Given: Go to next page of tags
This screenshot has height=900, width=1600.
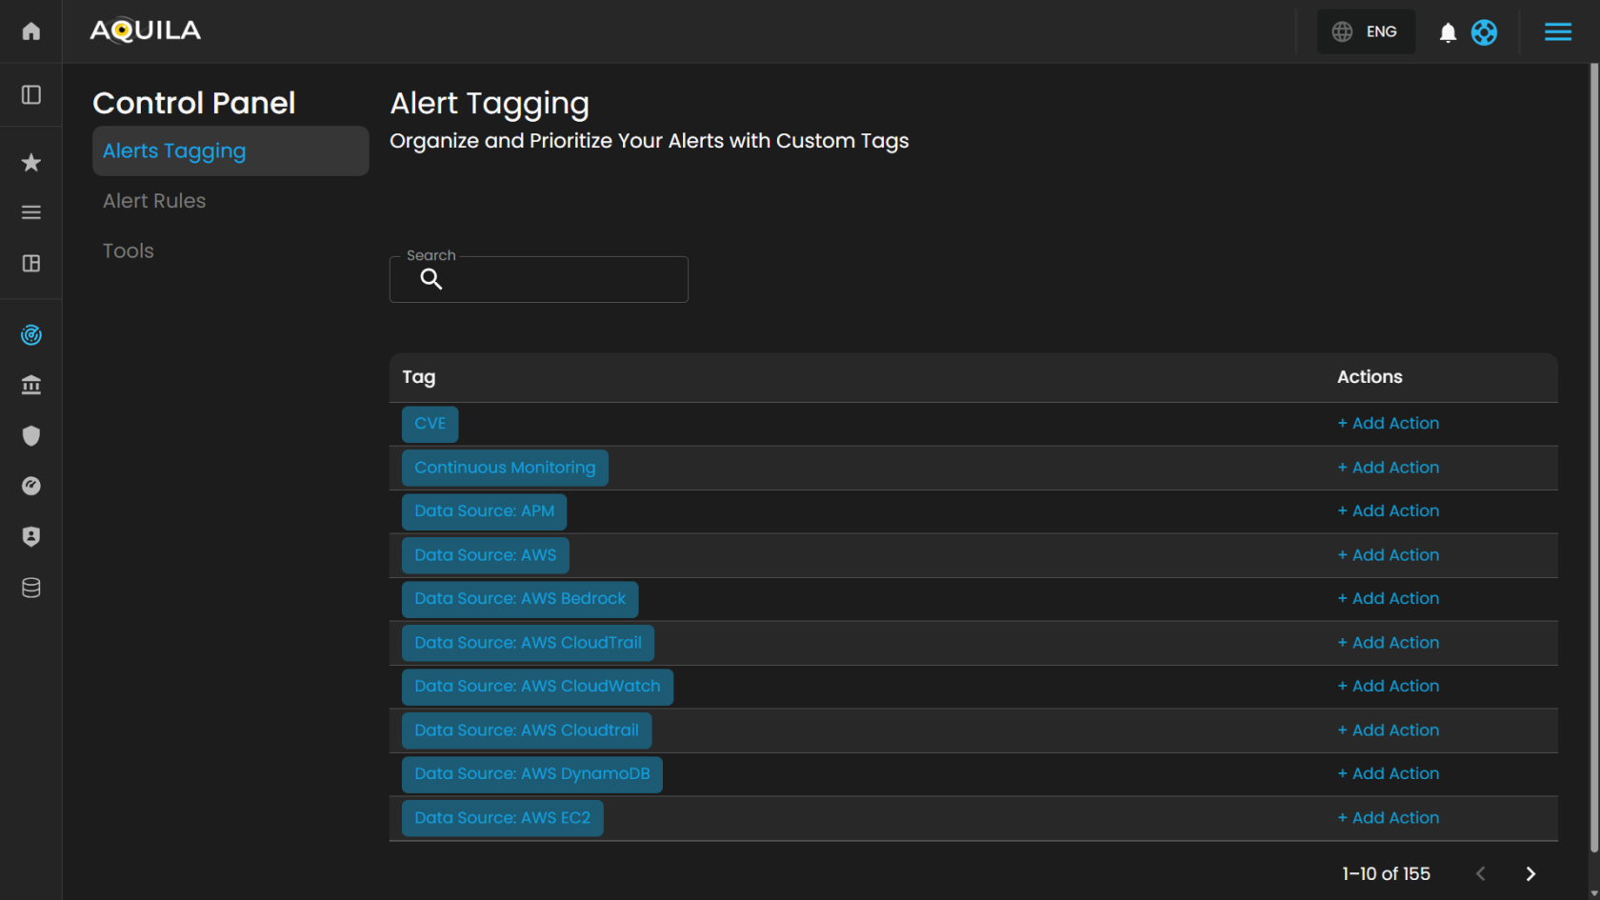Looking at the screenshot, I should 1530,873.
